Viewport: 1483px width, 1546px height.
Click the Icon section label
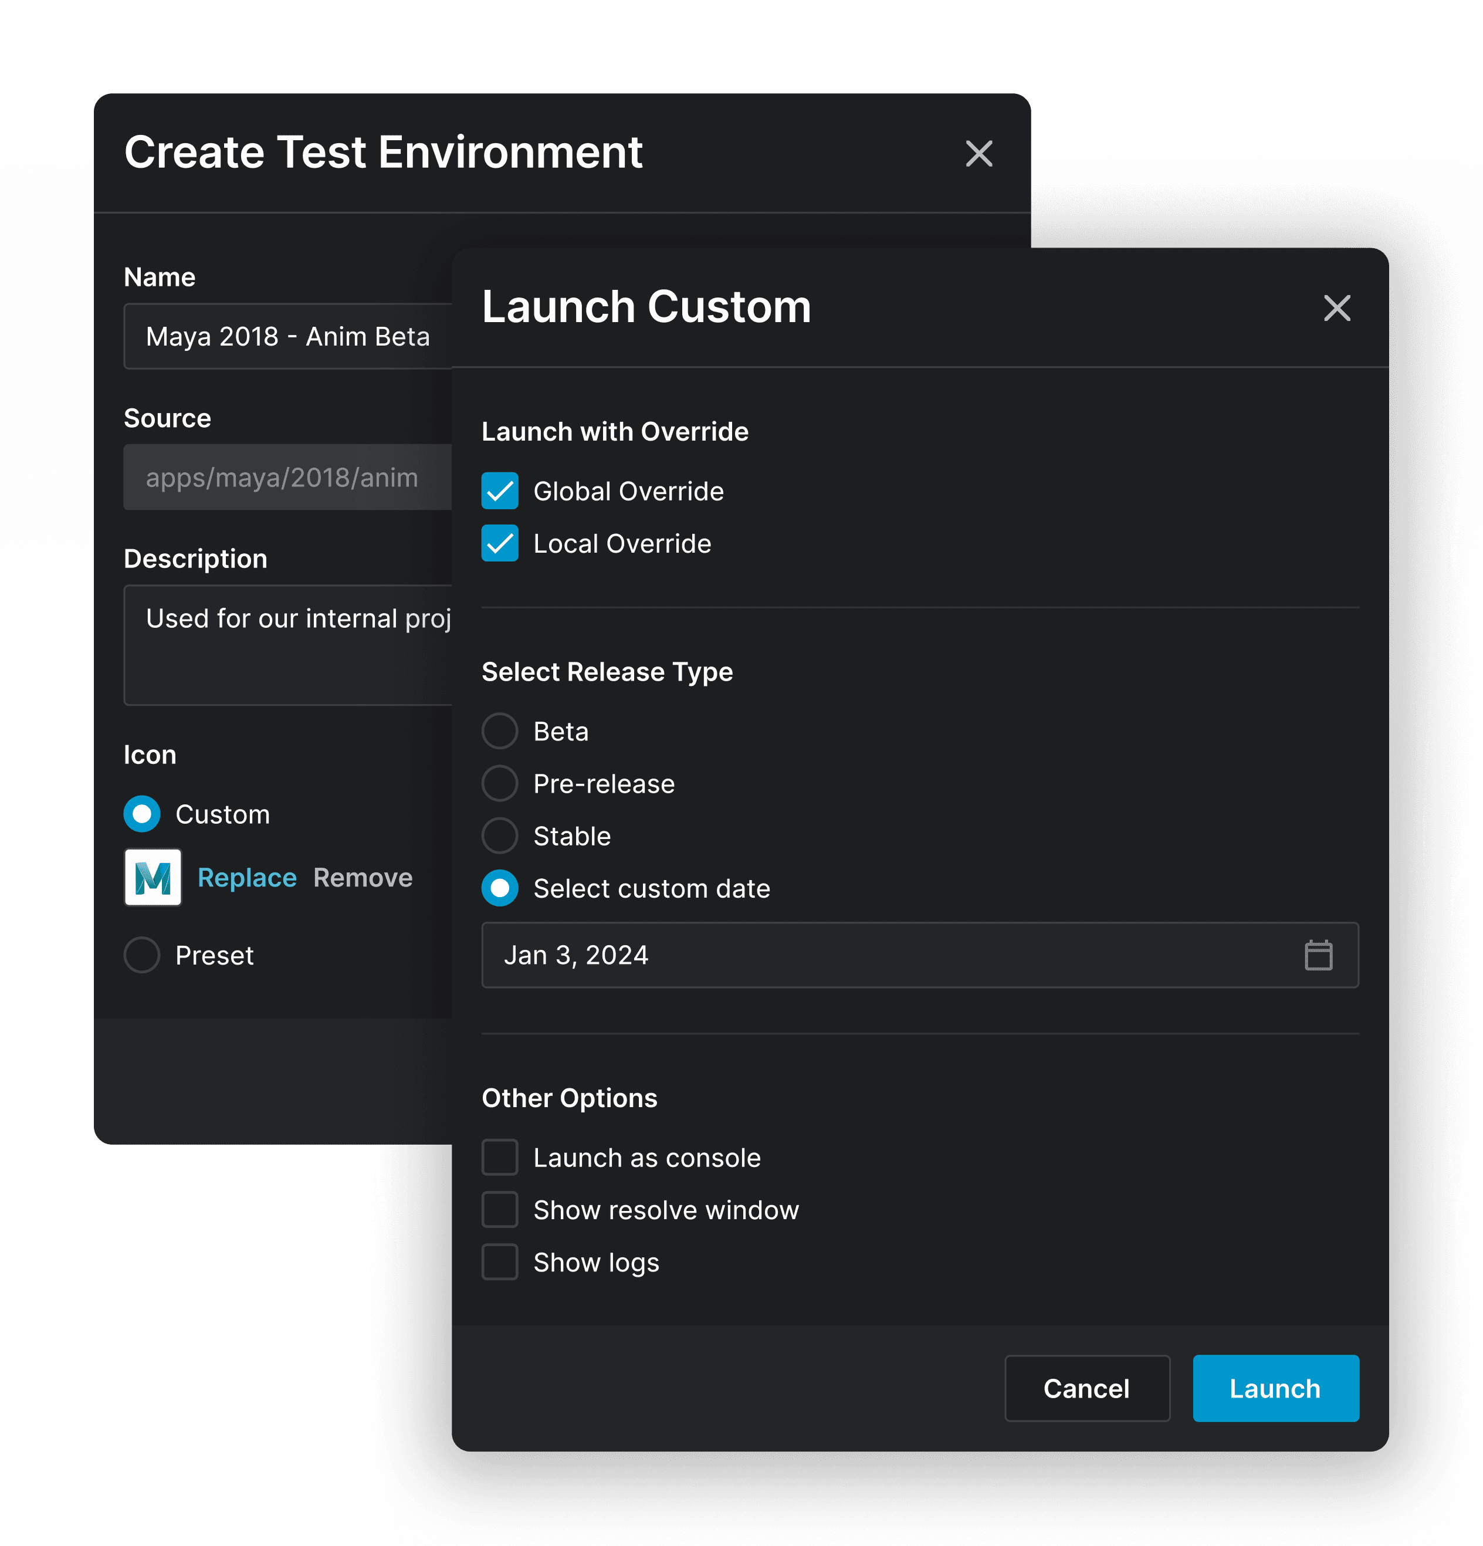pyautogui.click(x=150, y=755)
